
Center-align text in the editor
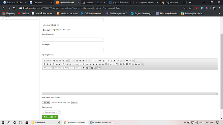[90, 64]
